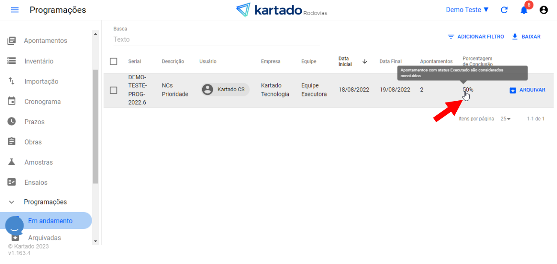557x264 pixels.
Task: Click the Apontamentos sidebar icon
Action: point(12,41)
